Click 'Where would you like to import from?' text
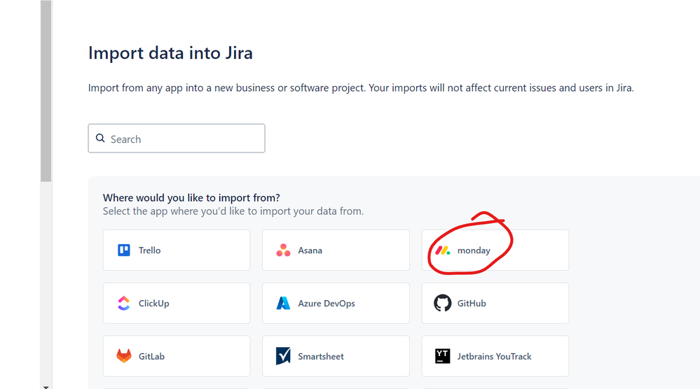The height and width of the screenshot is (389, 700). coord(191,197)
